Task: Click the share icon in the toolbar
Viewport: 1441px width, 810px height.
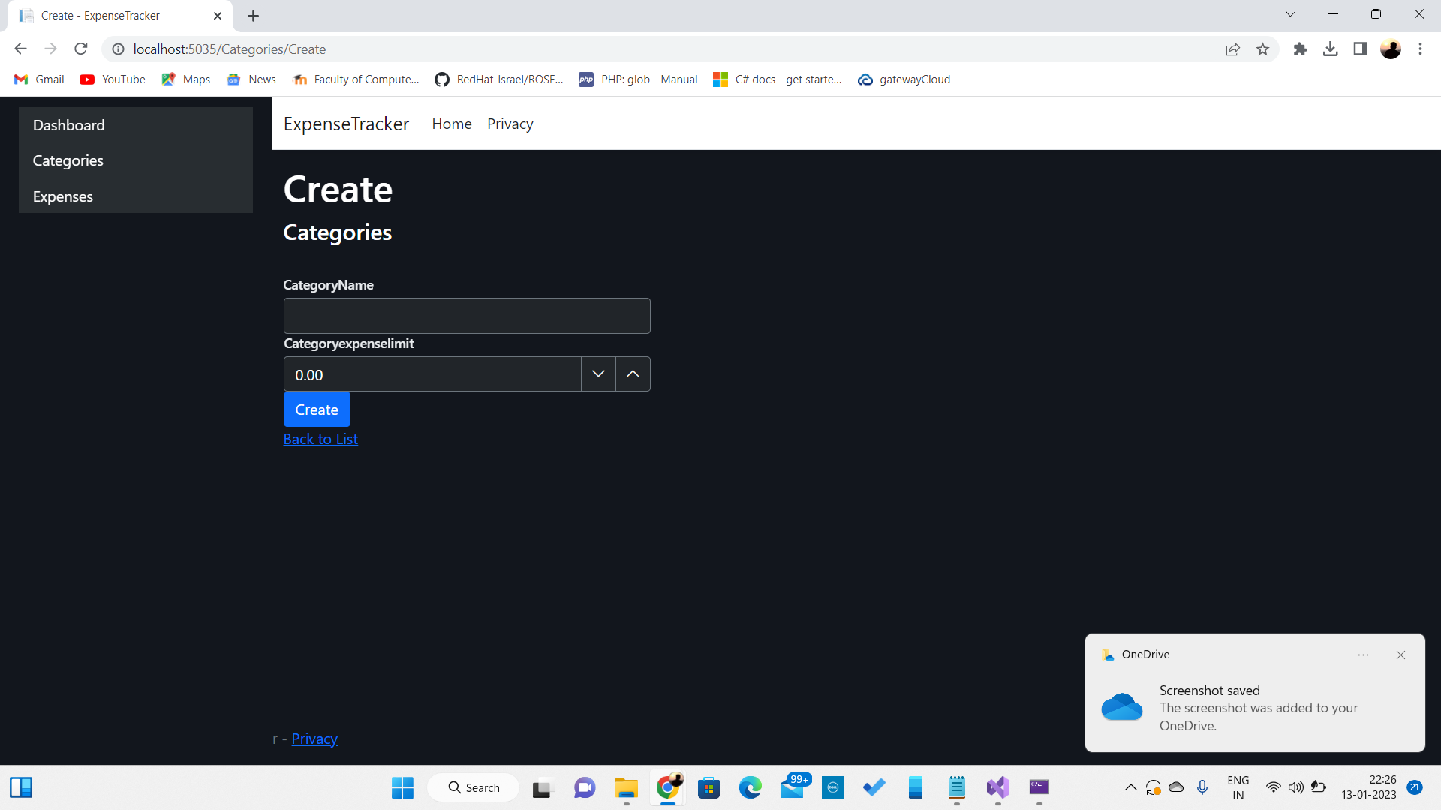Action: coord(1233,49)
